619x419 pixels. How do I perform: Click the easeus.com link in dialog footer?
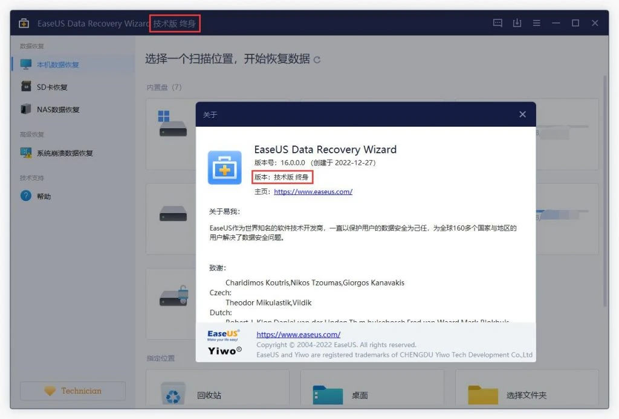point(298,334)
